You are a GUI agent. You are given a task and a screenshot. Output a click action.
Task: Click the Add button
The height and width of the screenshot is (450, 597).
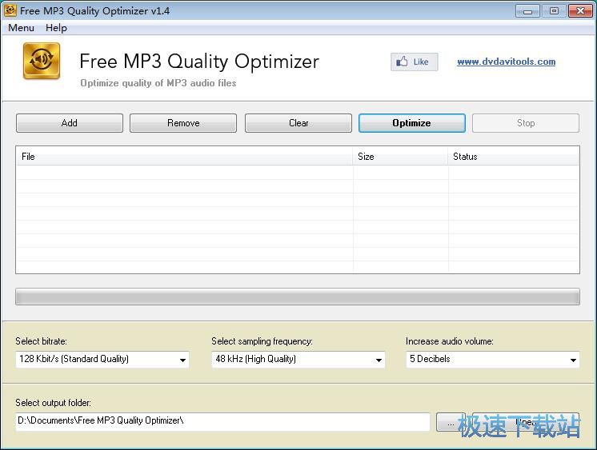coord(70,123)
